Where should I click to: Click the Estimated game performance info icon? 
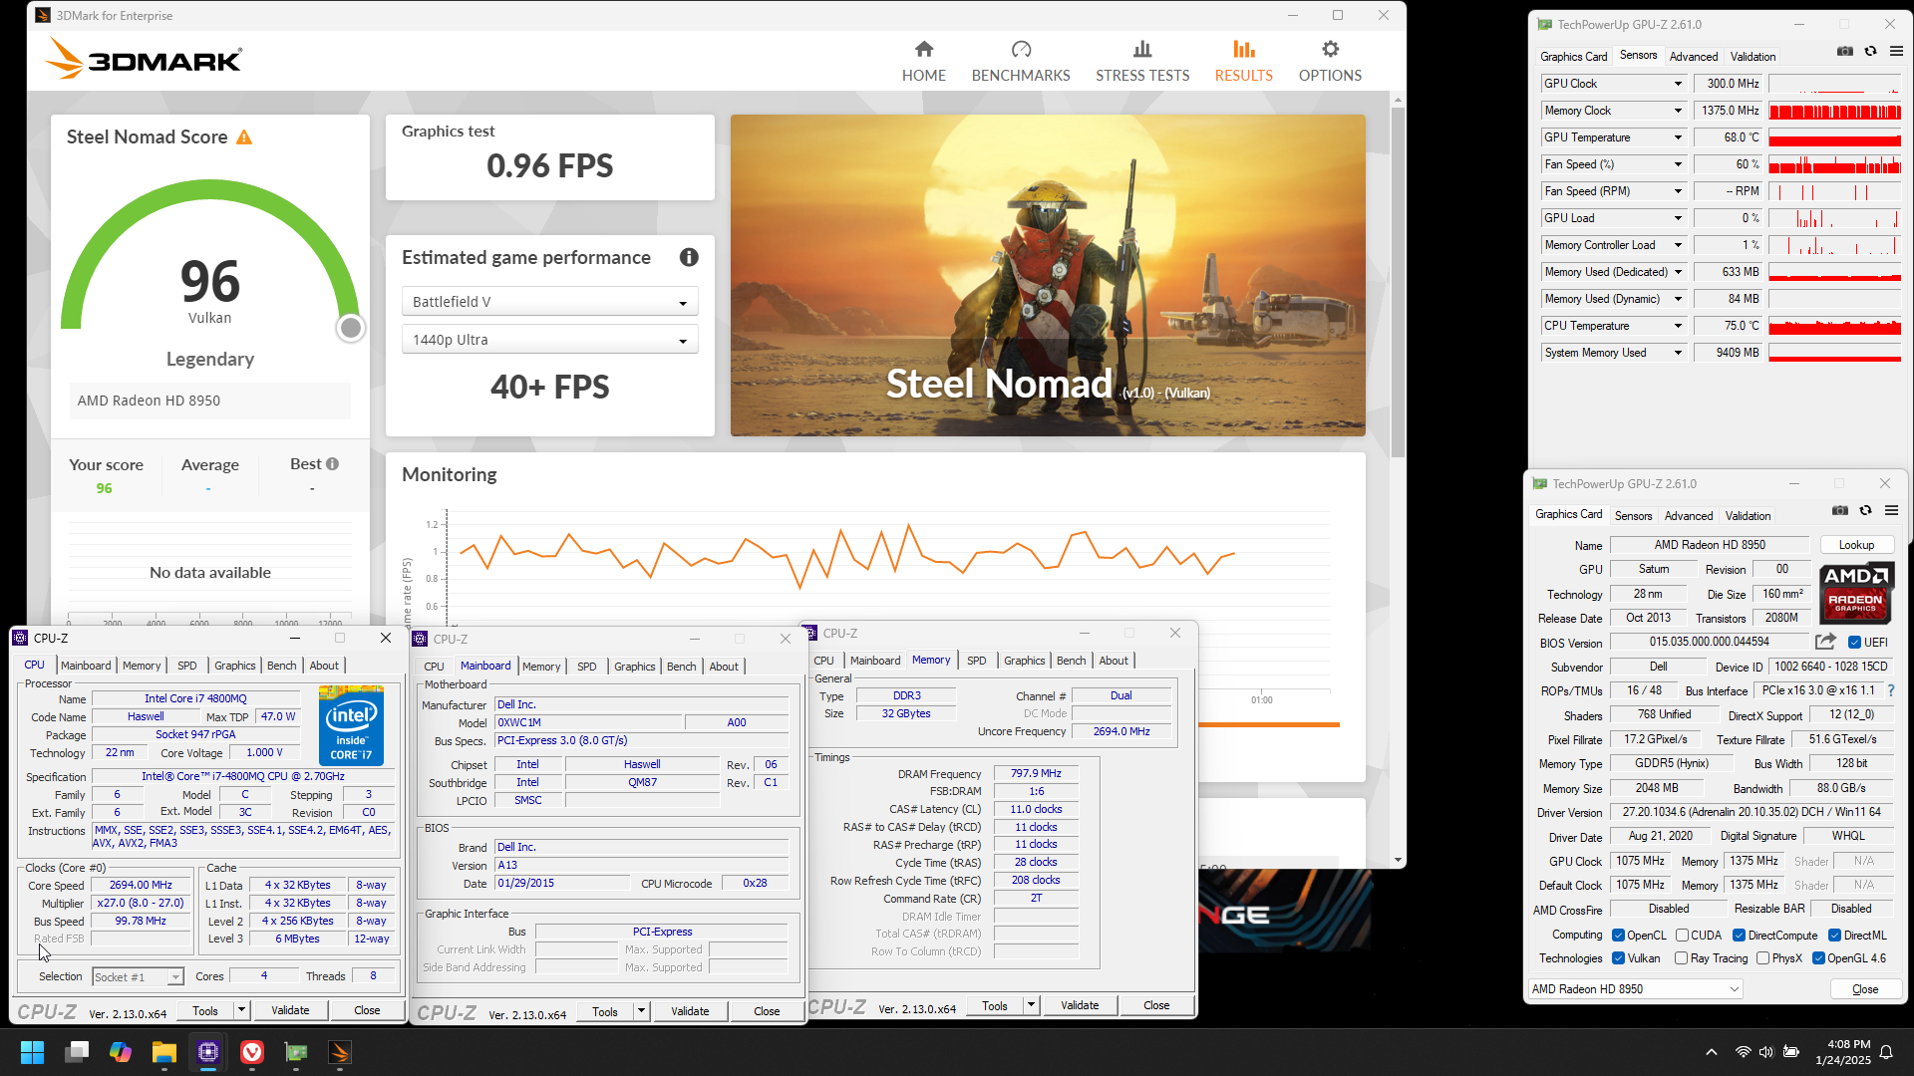tap(689, 257)
